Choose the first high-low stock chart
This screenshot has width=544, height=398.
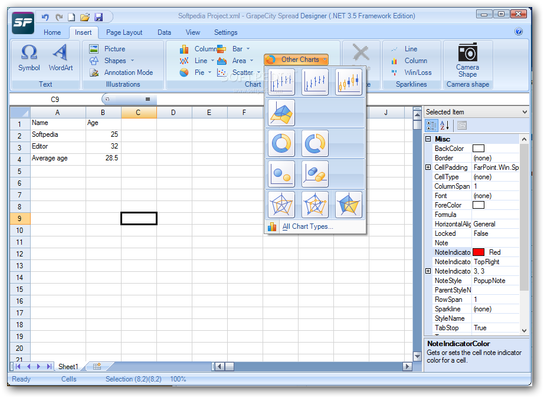click(281, 82)
